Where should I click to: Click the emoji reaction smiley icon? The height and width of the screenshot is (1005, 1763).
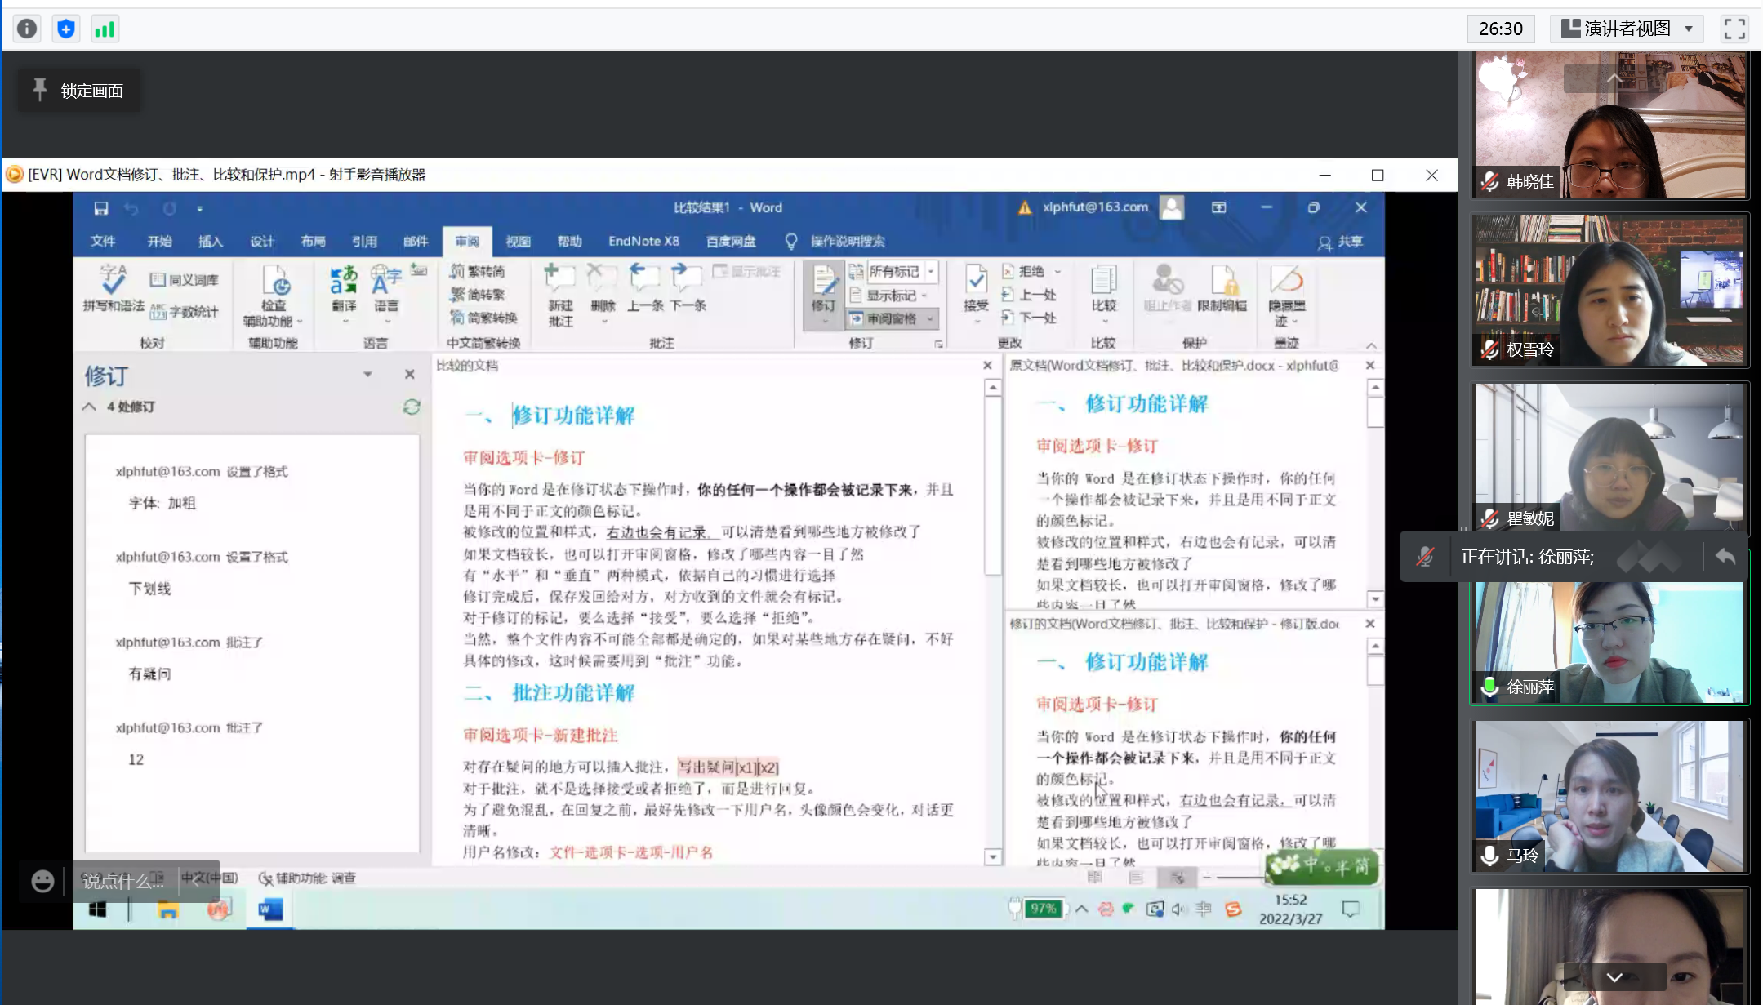pyautogui.click(x=42, y=881)
